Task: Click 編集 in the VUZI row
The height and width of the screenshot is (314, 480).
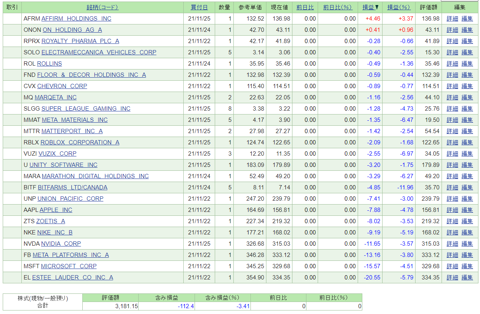Action: click(467, 154)
